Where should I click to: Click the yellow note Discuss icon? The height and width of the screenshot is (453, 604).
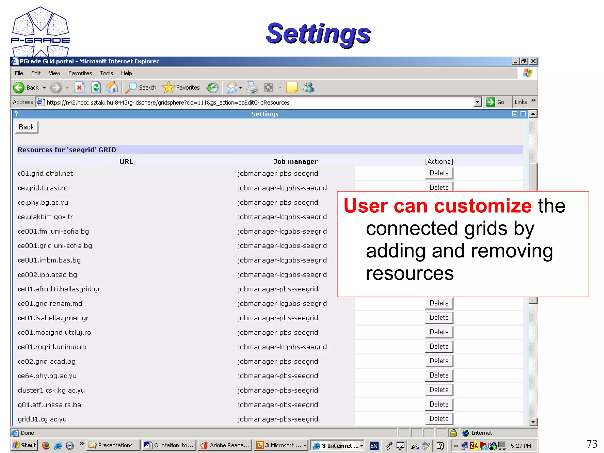click(292, 88)
